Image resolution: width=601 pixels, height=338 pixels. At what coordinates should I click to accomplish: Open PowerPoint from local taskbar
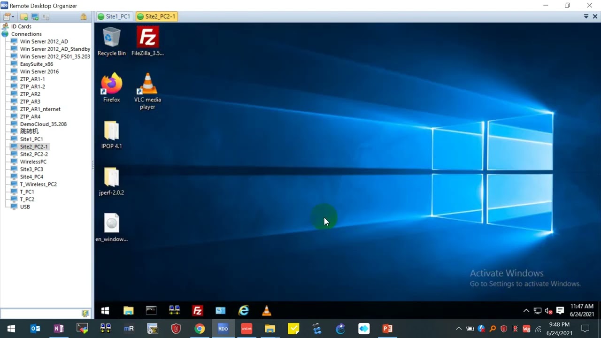point(387,329)
